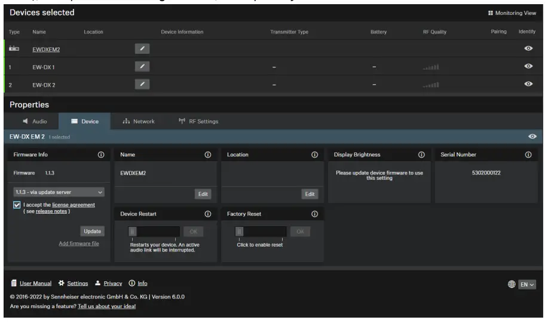Edit location of EWDXEM2 with pencil icon
Screen dimensions: 551x323
tap(142, 48)
